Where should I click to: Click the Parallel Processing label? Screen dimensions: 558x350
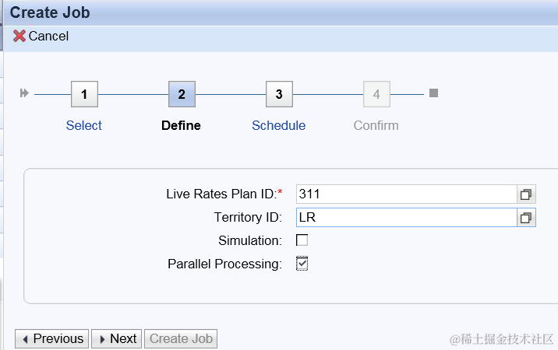[x=225, y=264]
